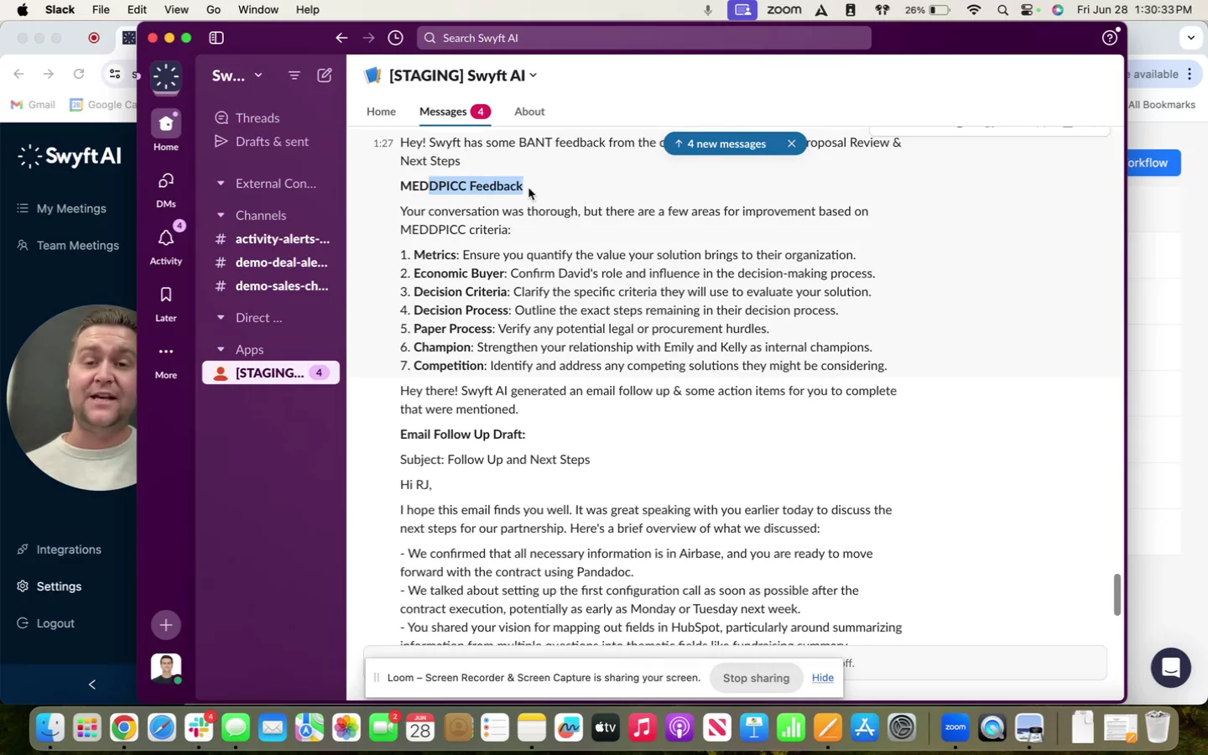Switch to the About tab
Viewport: 1208px width, 755px height.
click(529, 112)
